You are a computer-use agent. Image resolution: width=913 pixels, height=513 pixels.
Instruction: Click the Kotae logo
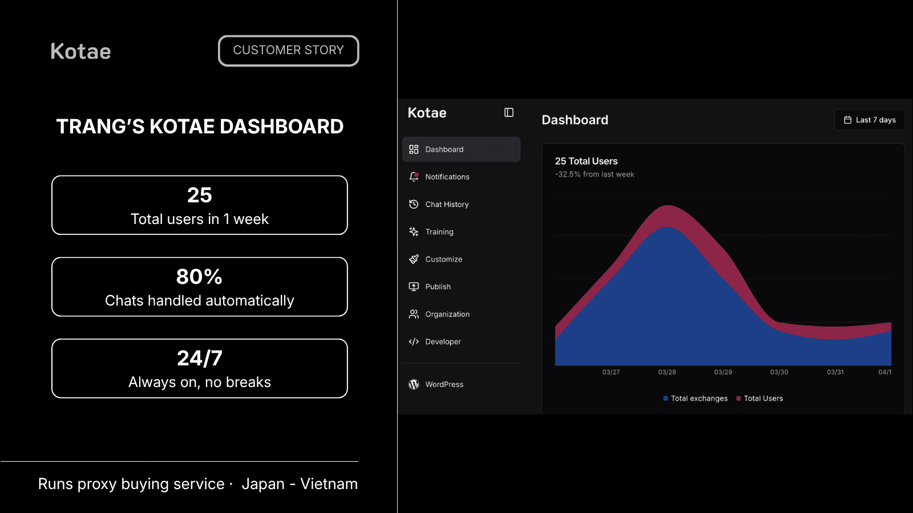click(x=80, y=51)
